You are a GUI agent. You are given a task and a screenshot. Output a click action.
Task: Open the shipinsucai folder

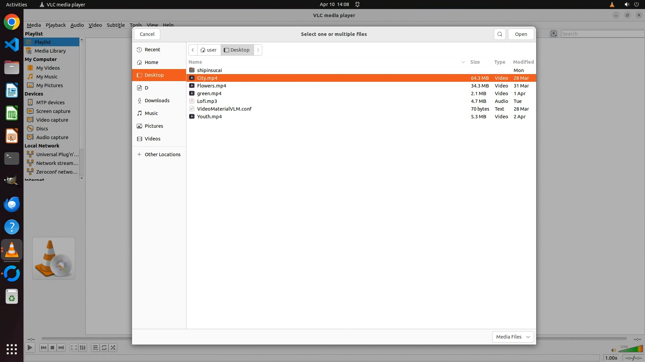tap(209, 70)
